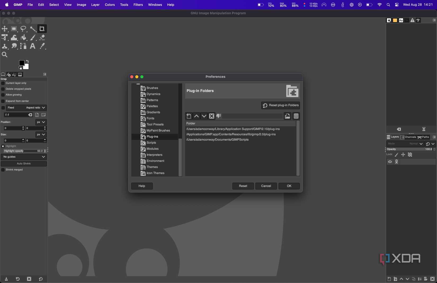This screenshot has height=283, width=437.
Task: Pick the Eraser tool
Action: click(42, 37)
